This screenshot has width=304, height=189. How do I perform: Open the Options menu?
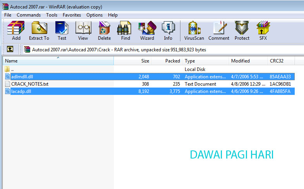click(94, 15)
